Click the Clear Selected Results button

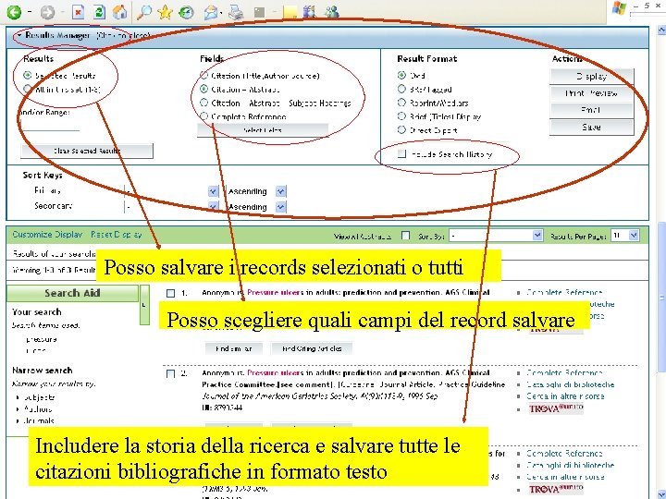click(87, 151)
